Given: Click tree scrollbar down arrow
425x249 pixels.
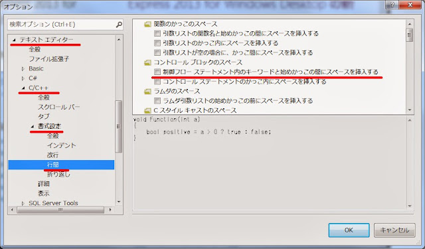Looking at the screenshot, I should (119, 202).
